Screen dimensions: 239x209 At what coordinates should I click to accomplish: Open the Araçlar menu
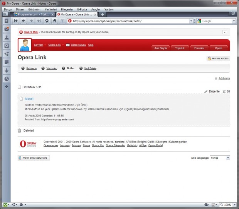[96, 9]
